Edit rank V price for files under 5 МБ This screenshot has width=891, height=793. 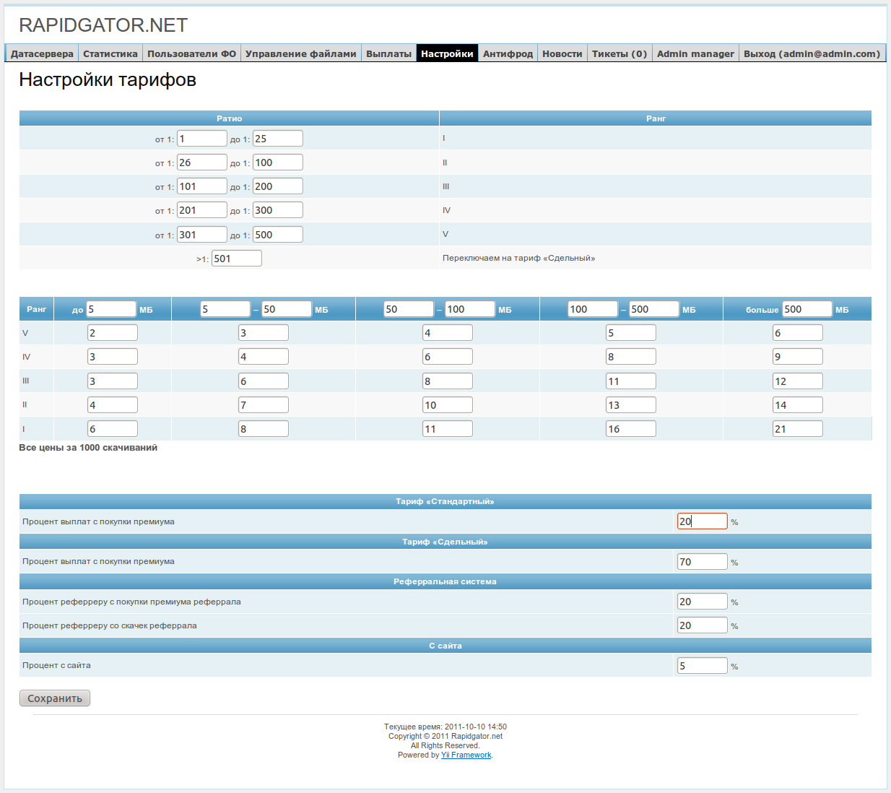click(x=113, y=333)
